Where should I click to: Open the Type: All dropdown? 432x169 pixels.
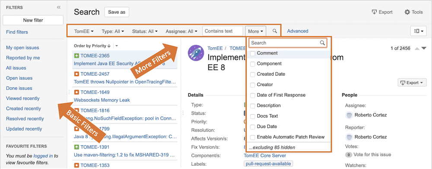(x=113, y=31)
